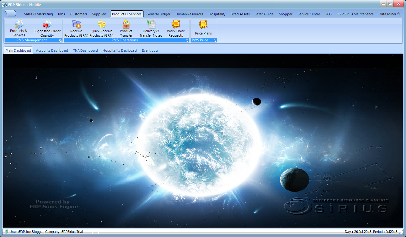Expand the P&S Operations group launcher
Image resolution: width=406 pixels, height=237 pixels.
(187, 40)
